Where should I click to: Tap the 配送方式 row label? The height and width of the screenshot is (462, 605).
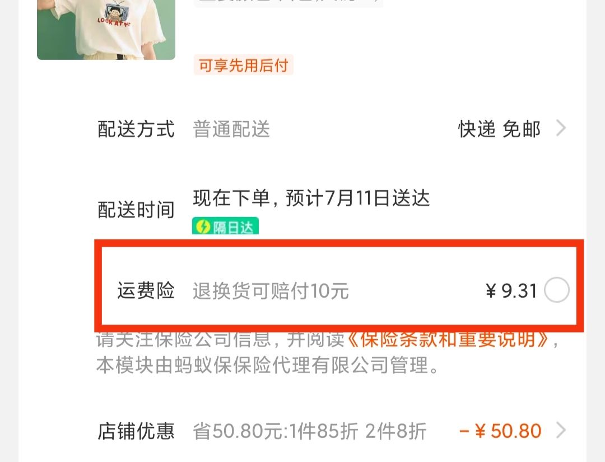(x=136, y=128)
